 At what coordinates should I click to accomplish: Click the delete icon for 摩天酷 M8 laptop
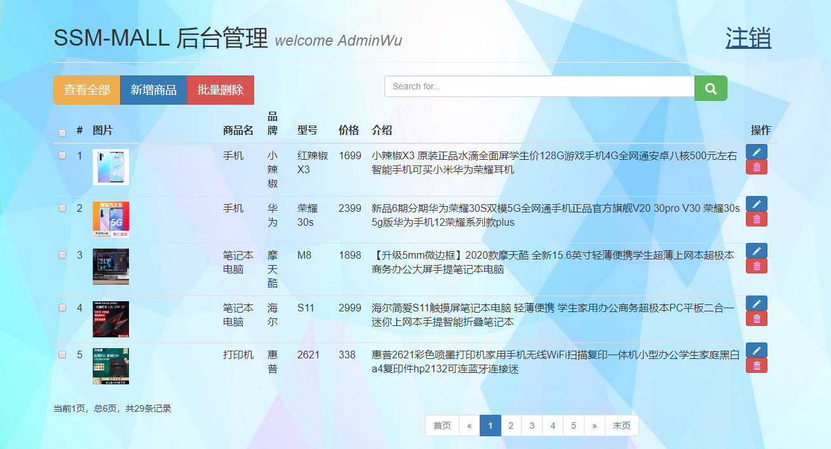756,266
